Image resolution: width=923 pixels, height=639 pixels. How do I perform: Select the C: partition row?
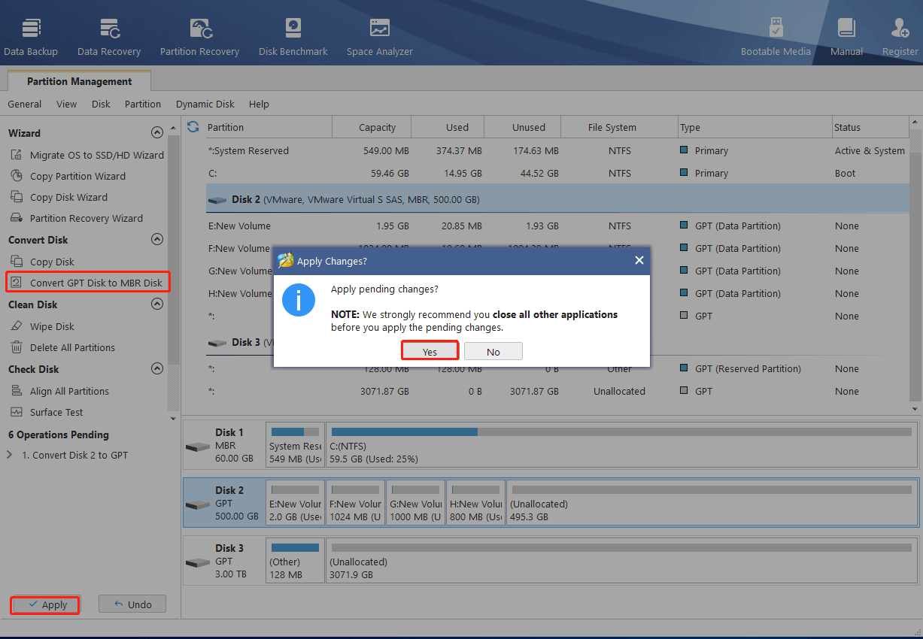pos(556,173)
